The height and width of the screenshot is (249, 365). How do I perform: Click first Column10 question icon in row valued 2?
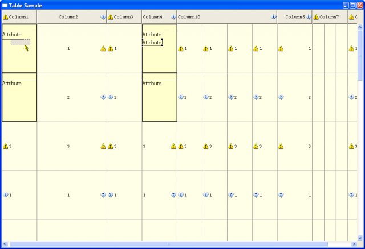(x=181, y=97)
